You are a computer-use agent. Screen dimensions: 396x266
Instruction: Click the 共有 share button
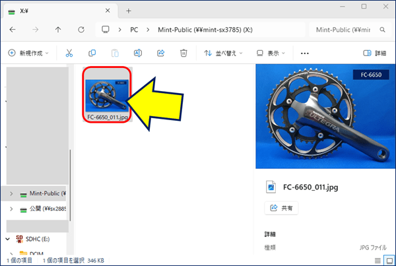(x=281, y=208)
